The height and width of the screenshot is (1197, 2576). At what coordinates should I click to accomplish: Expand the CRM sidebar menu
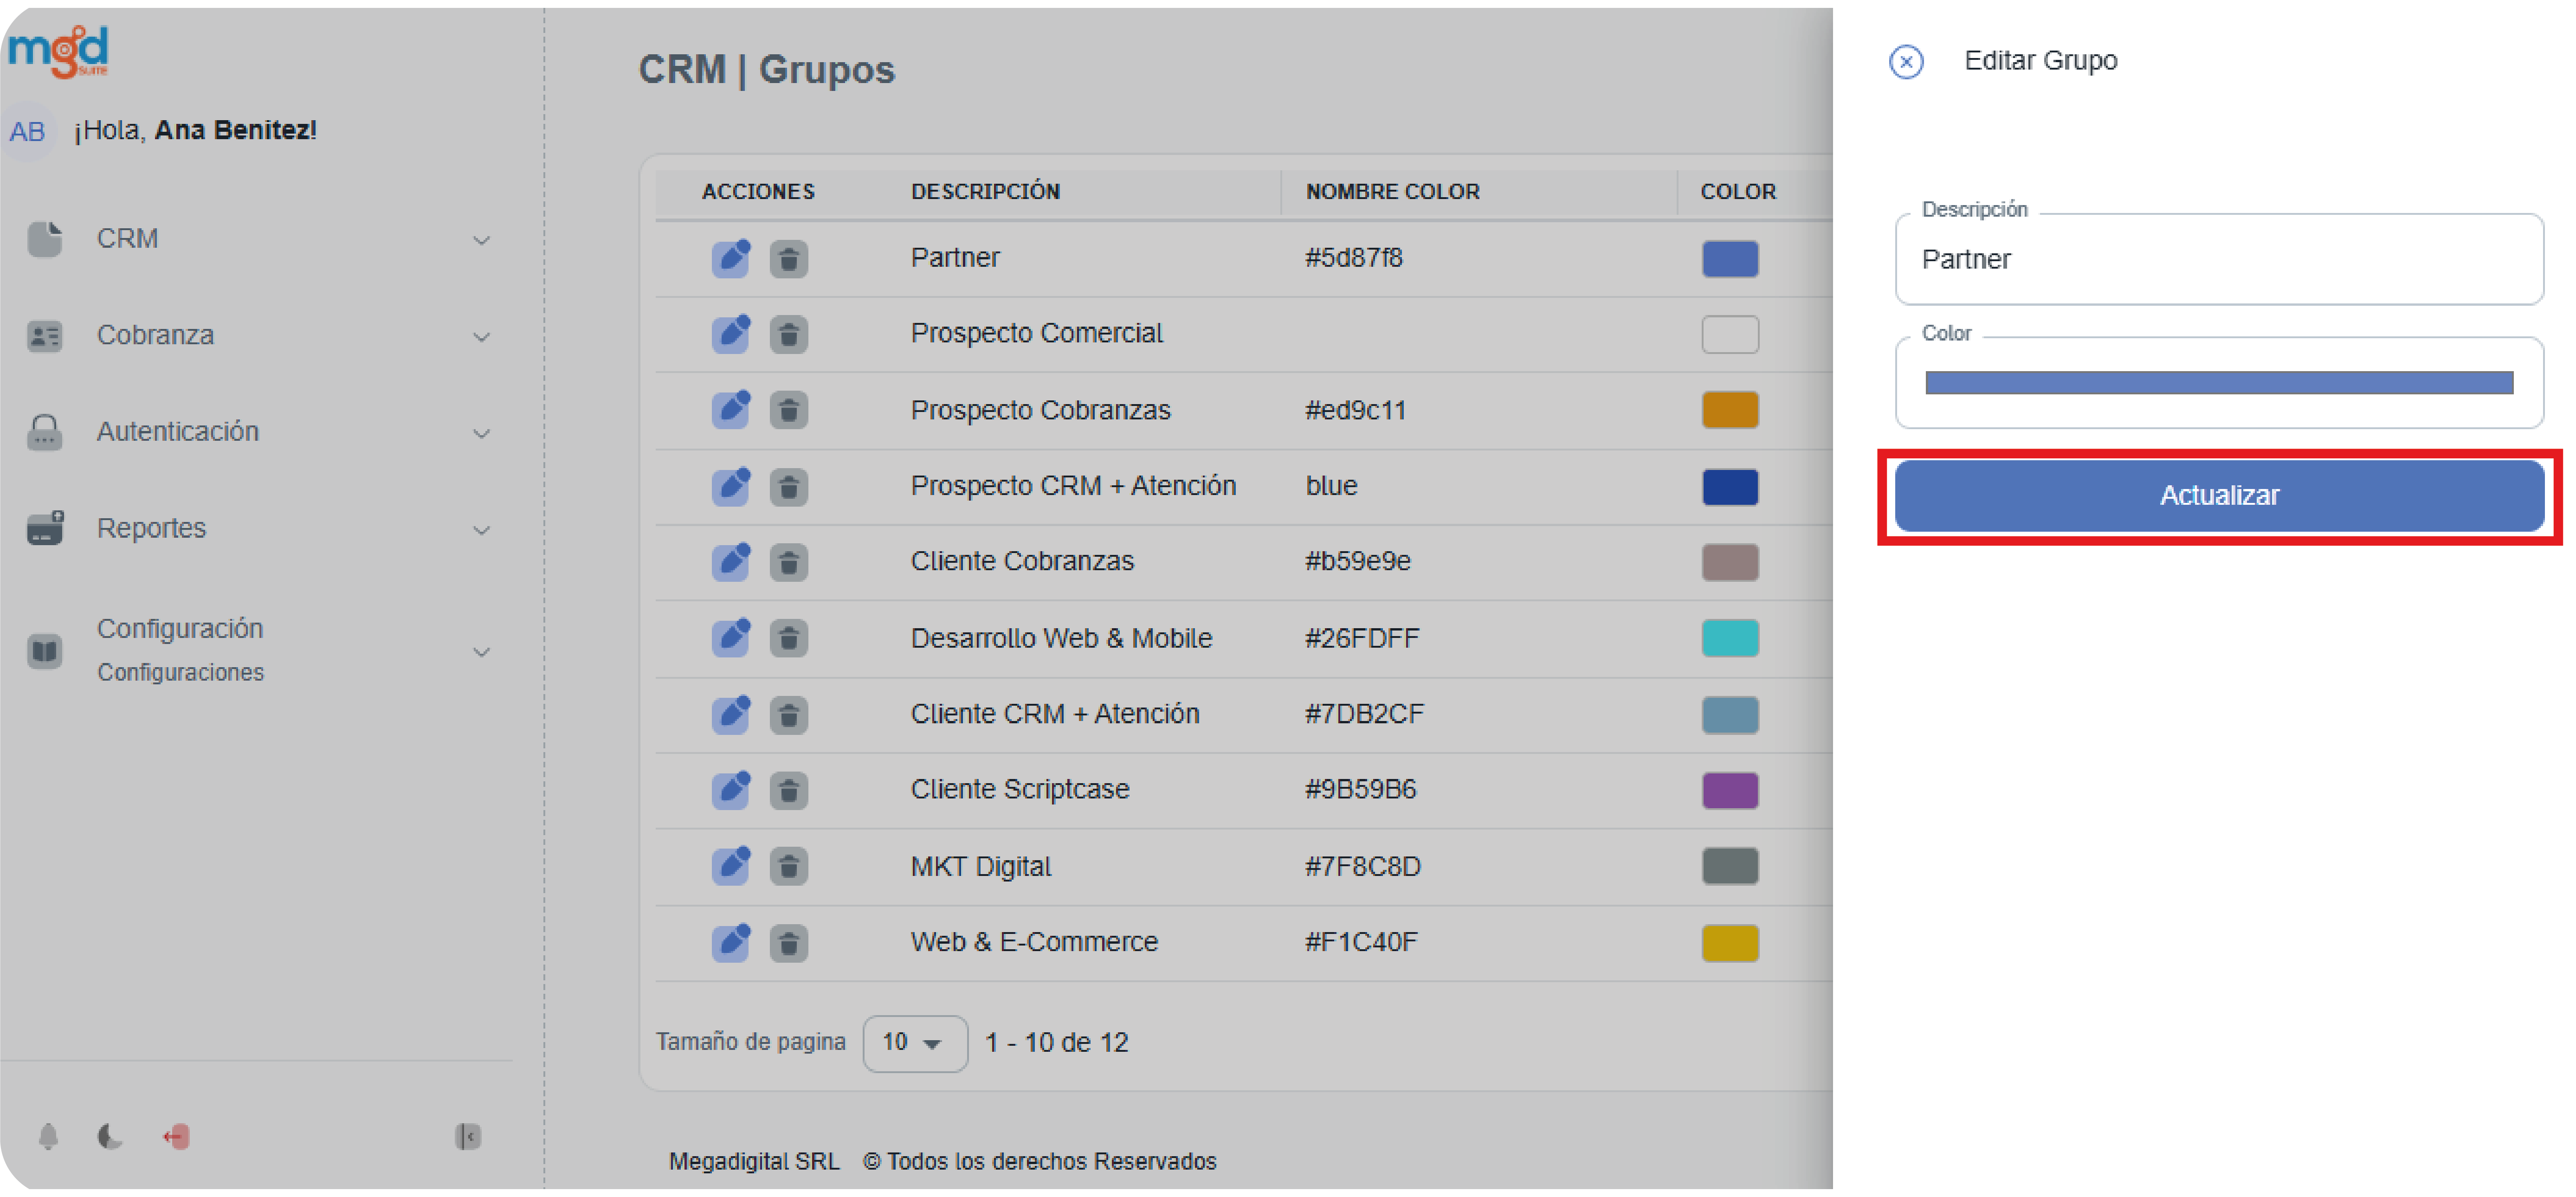[127, 239]
